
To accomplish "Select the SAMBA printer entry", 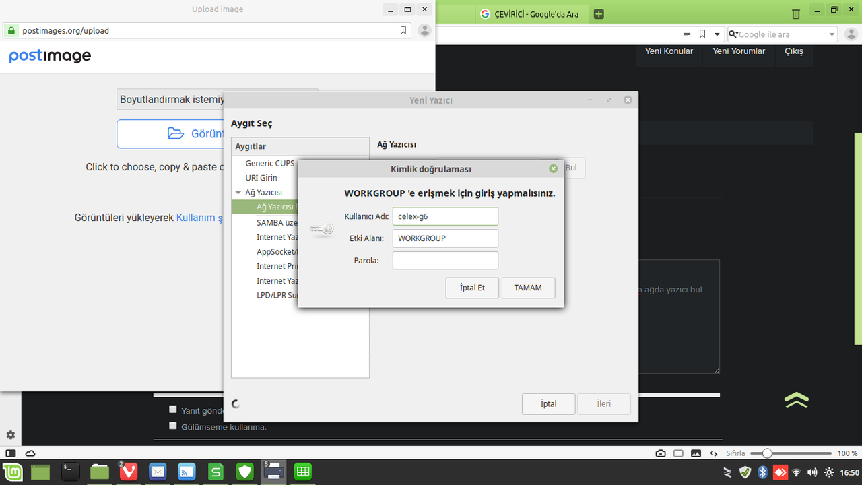I will point(277,222).
